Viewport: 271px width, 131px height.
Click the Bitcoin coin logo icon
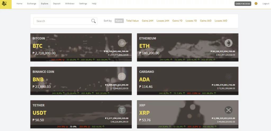pyautogui.click(x=122, y=43)
